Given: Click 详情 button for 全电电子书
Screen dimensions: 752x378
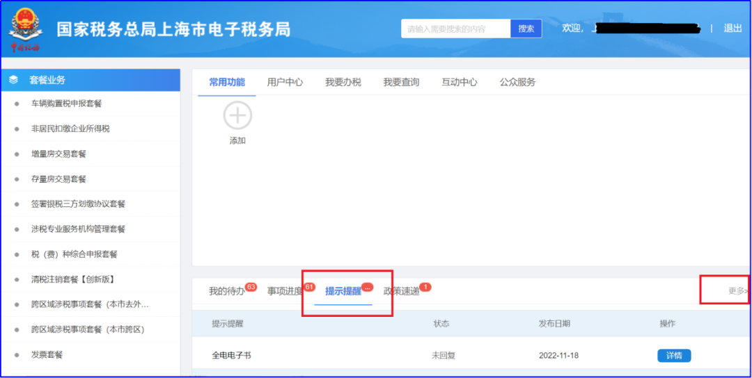Looking at the screenshot, I should (674, 356).
